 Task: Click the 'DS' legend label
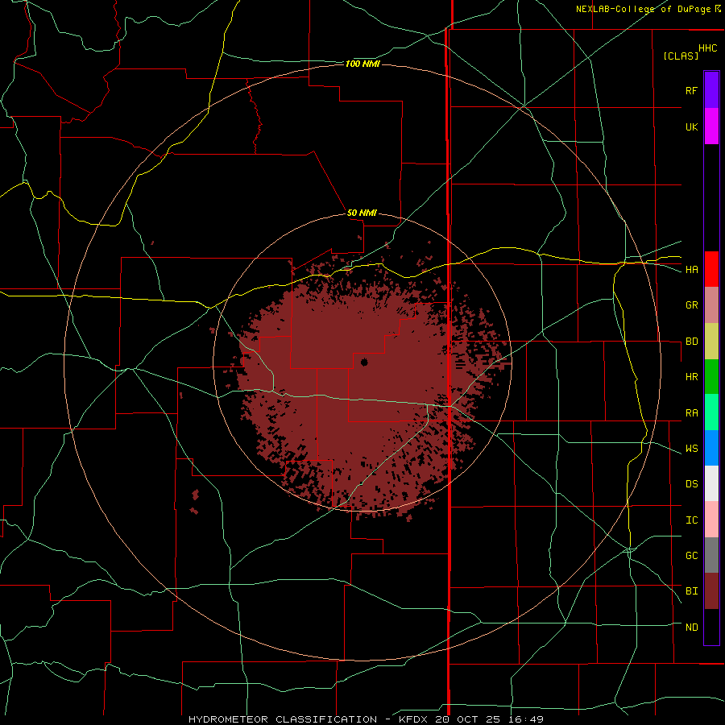coord(691,484)
